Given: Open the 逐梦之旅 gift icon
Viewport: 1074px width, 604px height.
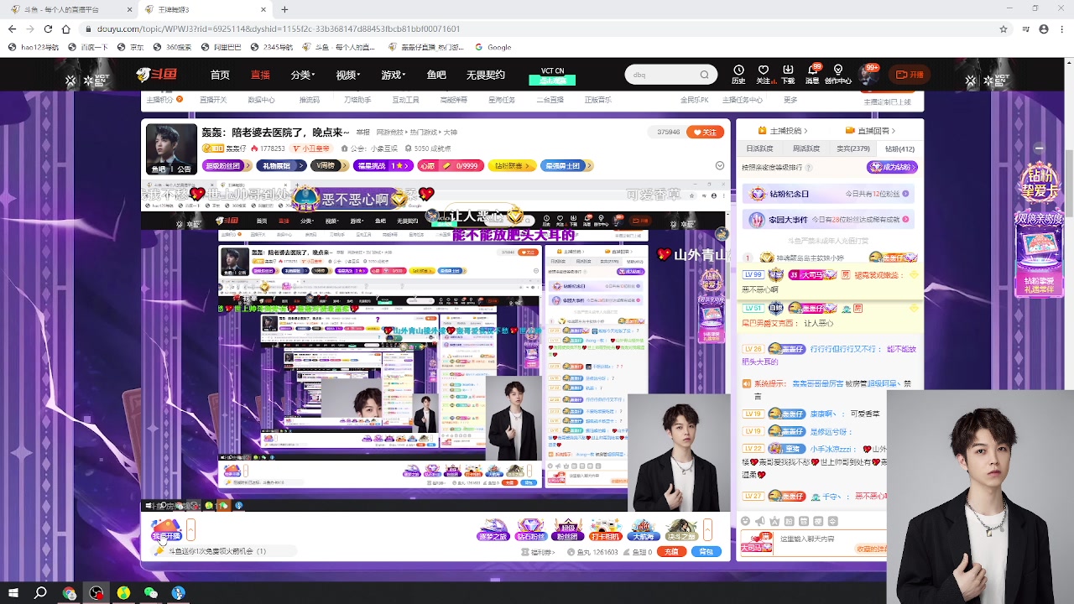Looking at the screenshot, I should [x=493, y=530].
